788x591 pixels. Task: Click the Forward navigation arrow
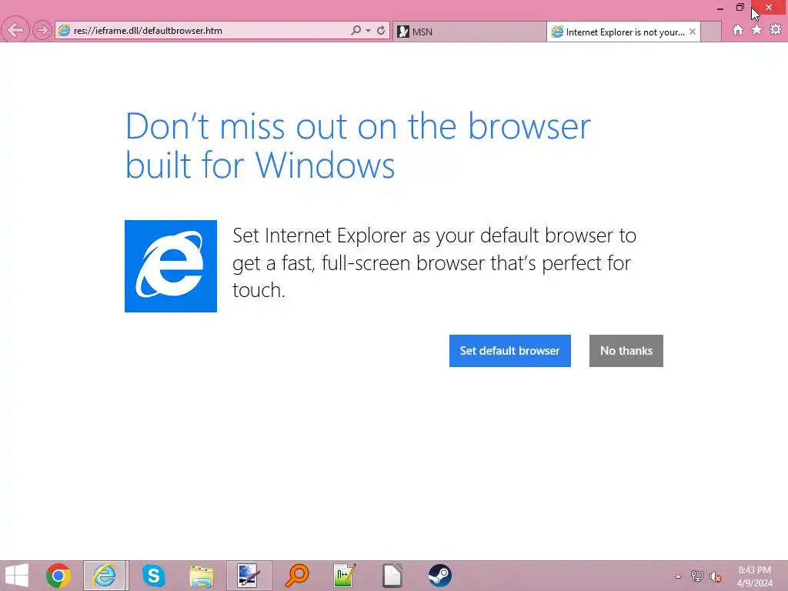[x=42, y=30]
